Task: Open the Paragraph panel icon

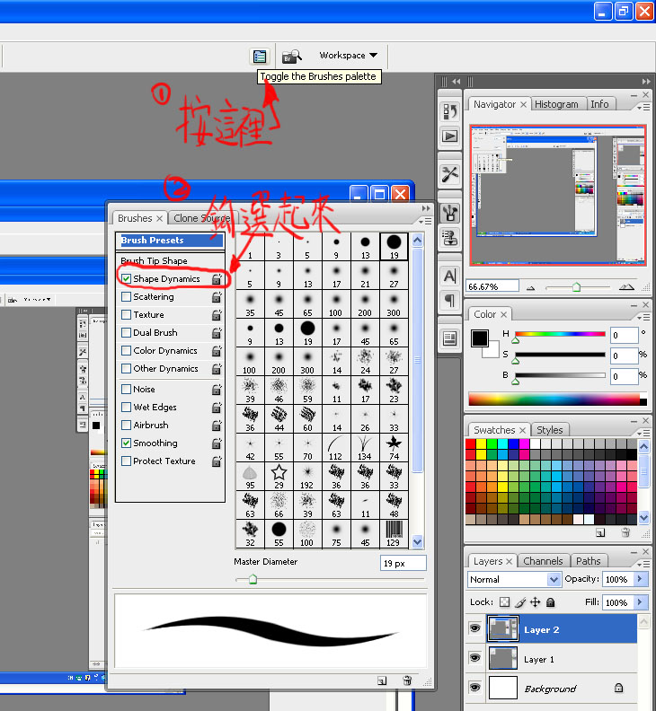Action: point(450,300)
